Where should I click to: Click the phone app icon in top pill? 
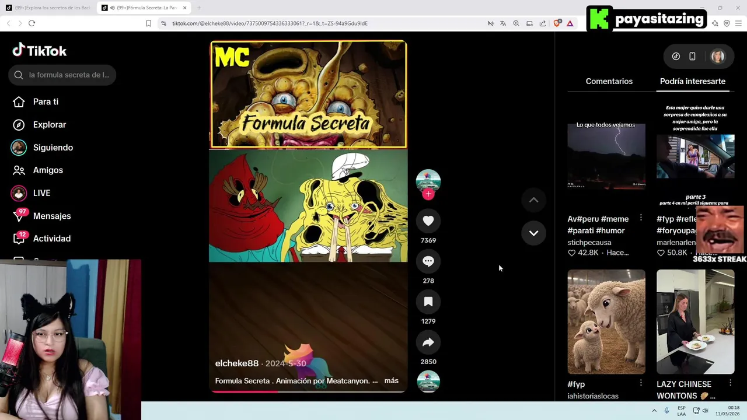pos(692,57)
